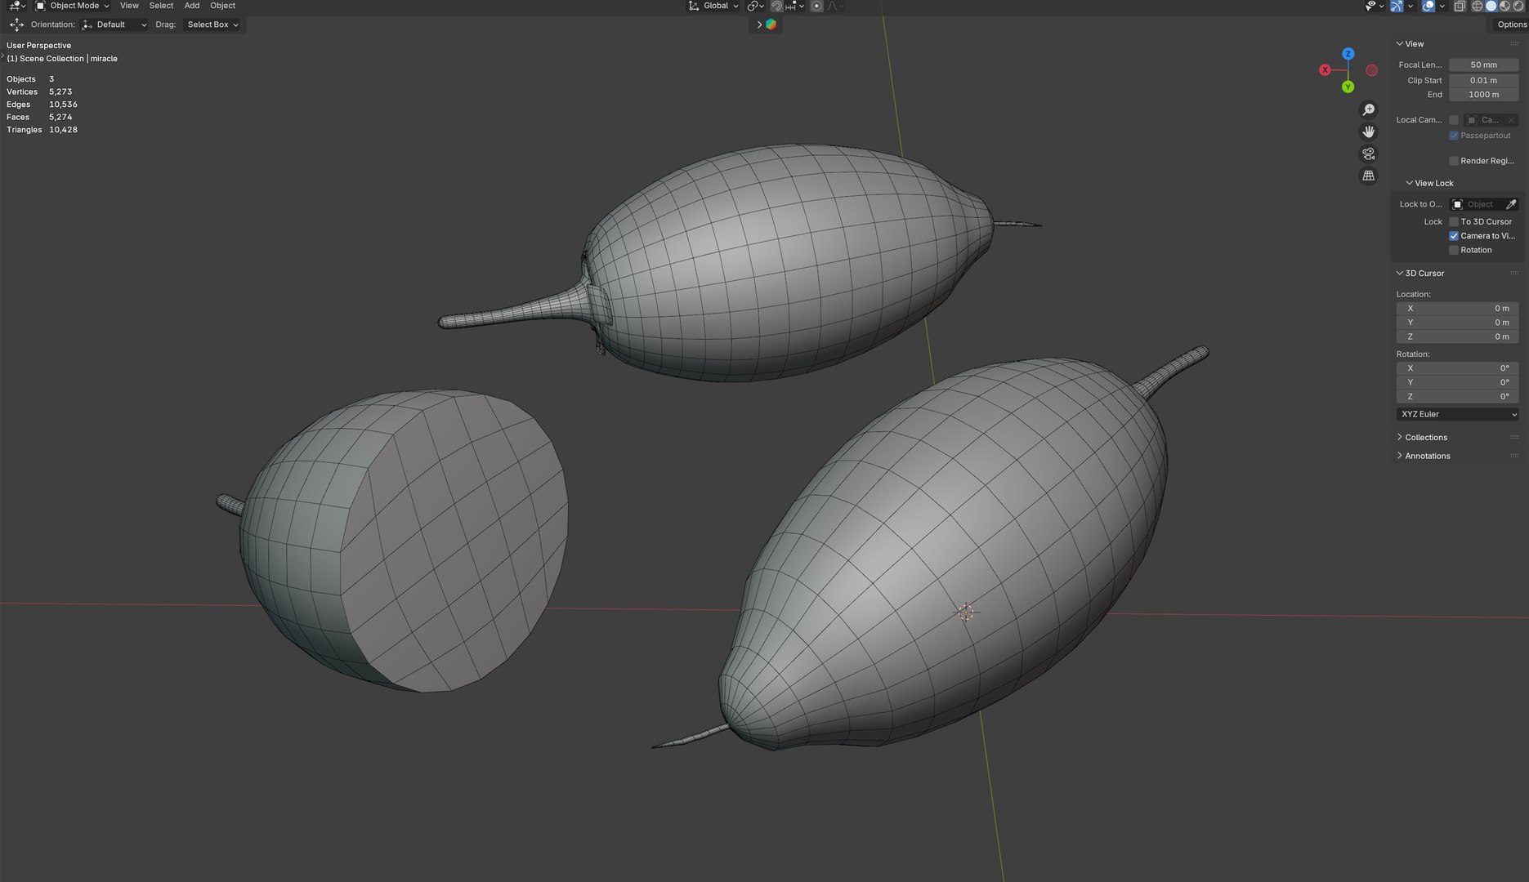Toggle camera view with camera icon
The image size is (1529, 882).
pyautogui.click(x=1368, y=154)
